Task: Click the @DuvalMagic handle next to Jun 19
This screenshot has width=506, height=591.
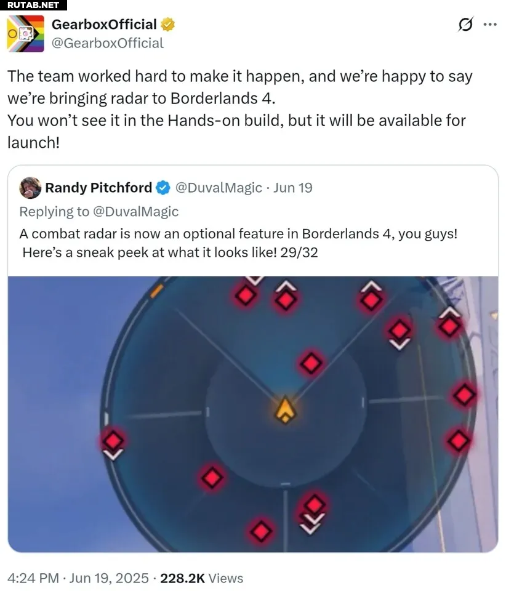Action: point(219,188)
